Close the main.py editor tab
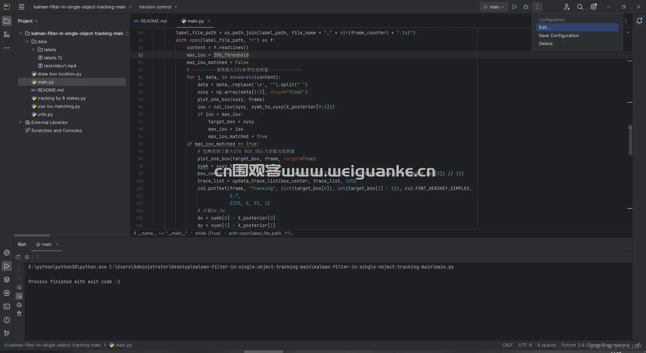This screenshot has height=353, width=646. [209, 21]
